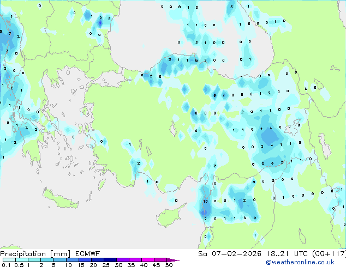Click the "15" legend scale label
The height and width of the screenshot is (267, 346).
click(x=81, y=265)
